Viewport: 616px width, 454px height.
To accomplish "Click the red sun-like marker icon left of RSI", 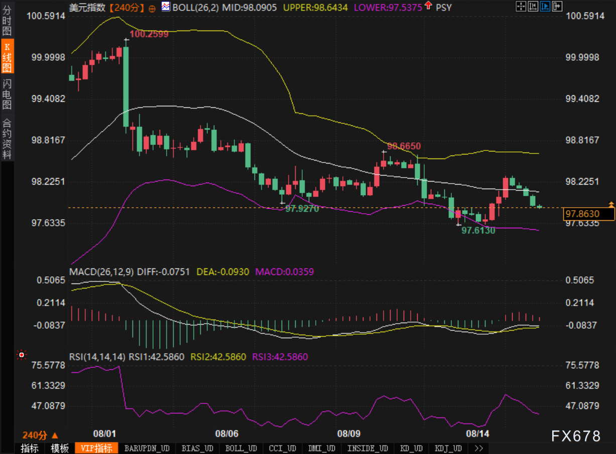I will click(21, 355).
